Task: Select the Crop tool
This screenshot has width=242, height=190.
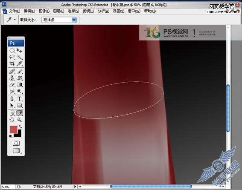Action: pyautogui.click(x=12, y=63)
